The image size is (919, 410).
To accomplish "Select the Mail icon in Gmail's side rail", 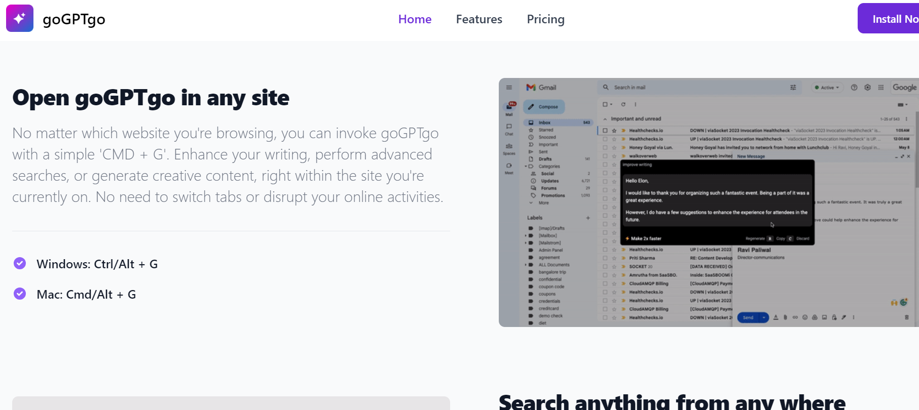I will (x=509, y=107).
